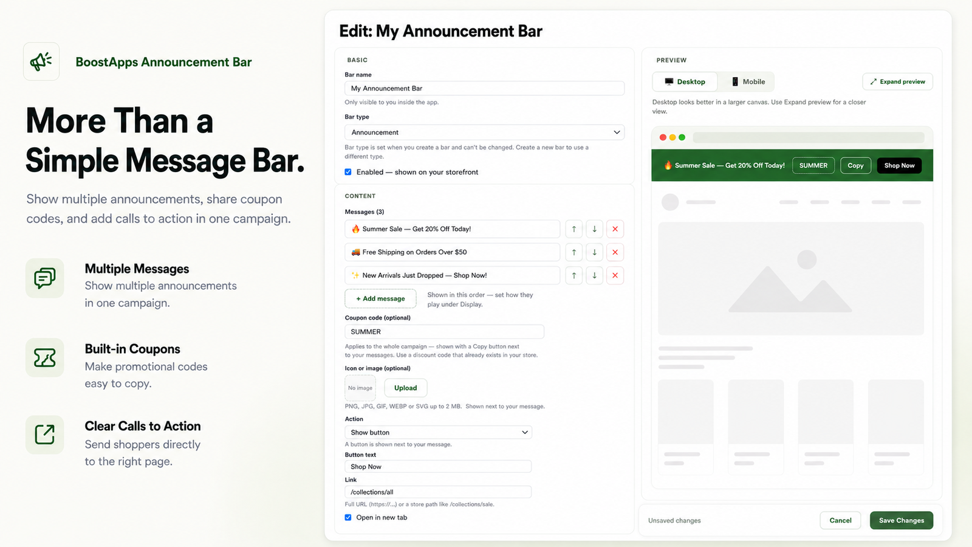Viewport: 972px width, 547px height.
Task: Add a new message
Action: tap(380, 298)
